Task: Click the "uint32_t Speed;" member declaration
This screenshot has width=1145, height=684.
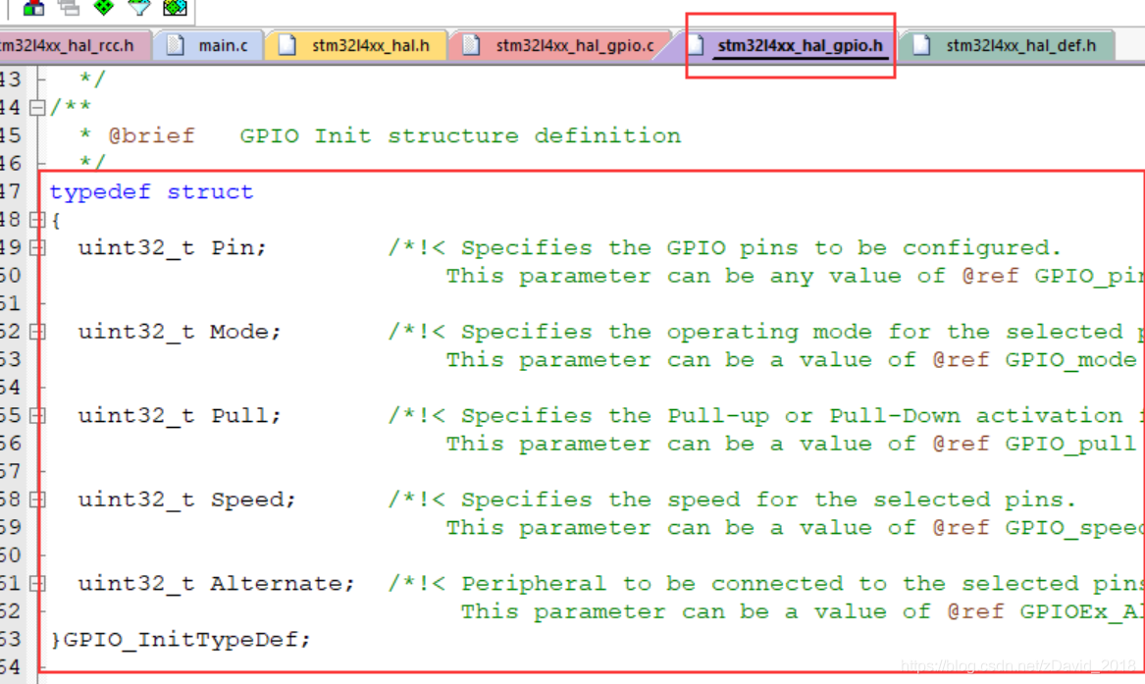Action: click(x=187, y=500)
